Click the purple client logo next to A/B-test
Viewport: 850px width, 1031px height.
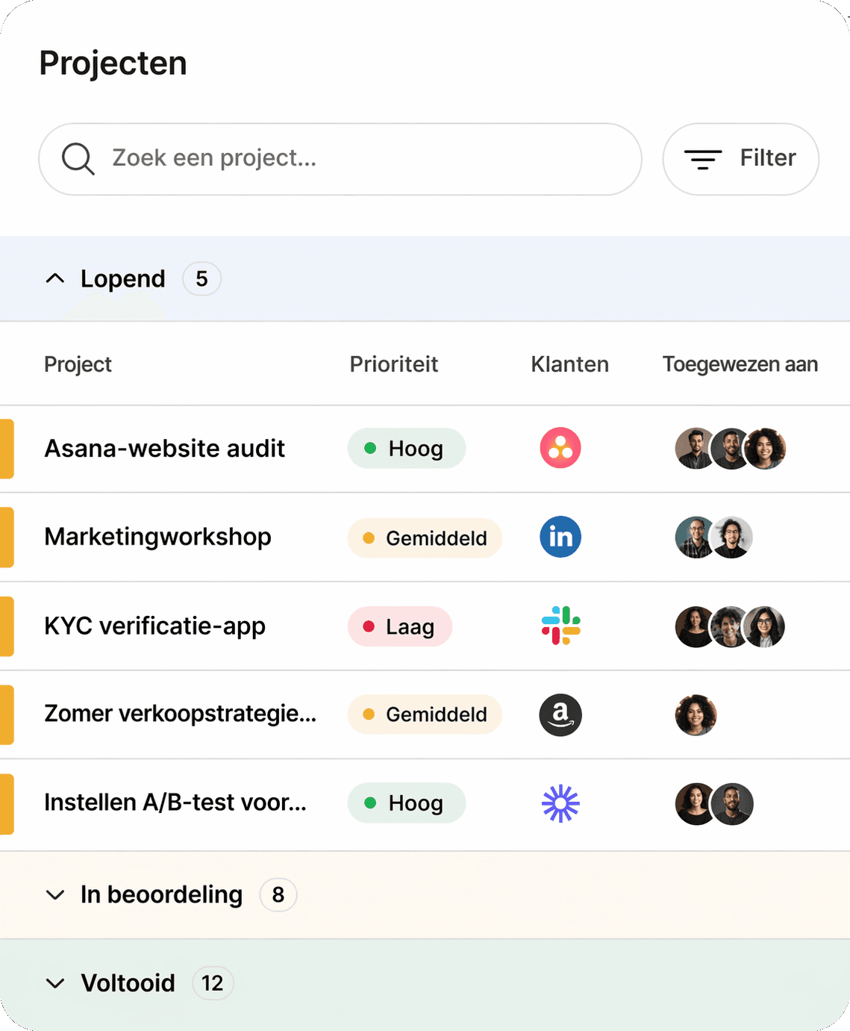(x=560, y=803)
